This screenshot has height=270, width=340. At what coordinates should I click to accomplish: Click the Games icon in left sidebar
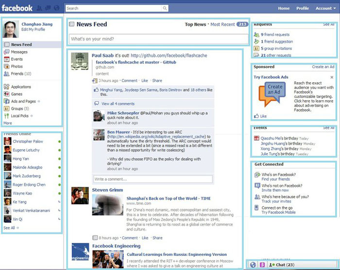tap(7, 94)
